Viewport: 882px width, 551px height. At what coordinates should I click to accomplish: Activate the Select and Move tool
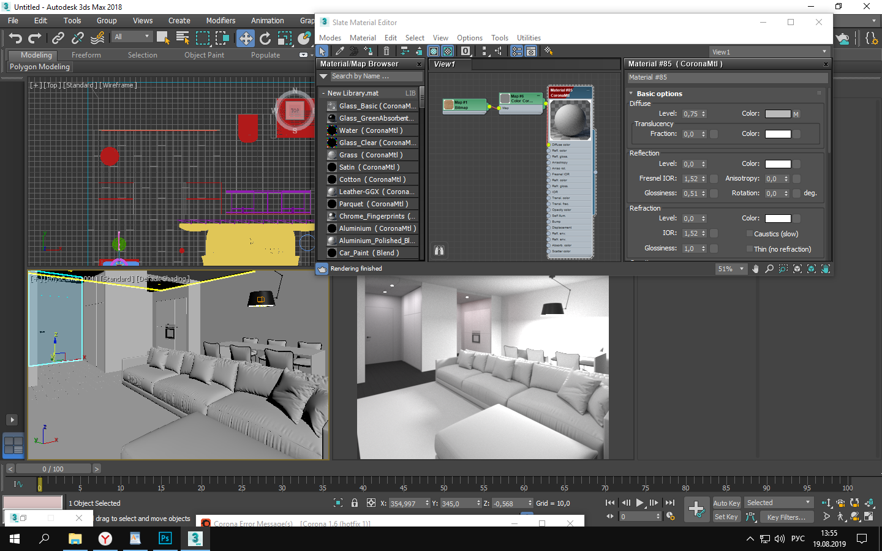click(246, 38)
